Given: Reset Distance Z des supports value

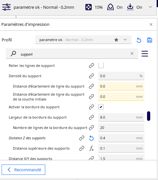Looking at the screenshot, I should tap(91, 138).
